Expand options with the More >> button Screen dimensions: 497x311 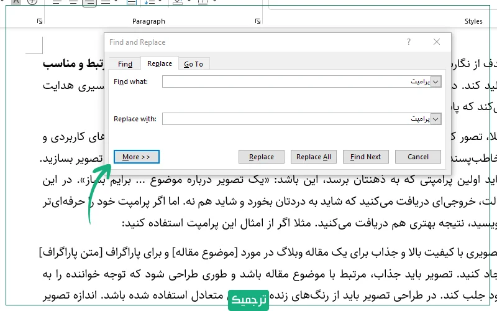137,157
